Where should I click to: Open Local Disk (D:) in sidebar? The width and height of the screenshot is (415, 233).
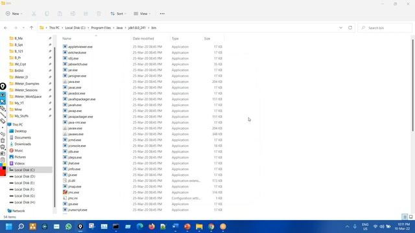25,176
